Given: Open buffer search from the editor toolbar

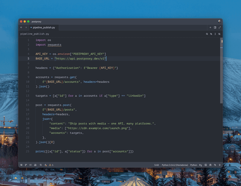Looking at the screenshot, I should coord(207,34).
